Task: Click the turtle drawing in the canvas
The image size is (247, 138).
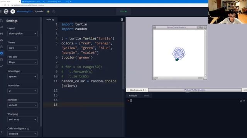Action: pos(179,54)
